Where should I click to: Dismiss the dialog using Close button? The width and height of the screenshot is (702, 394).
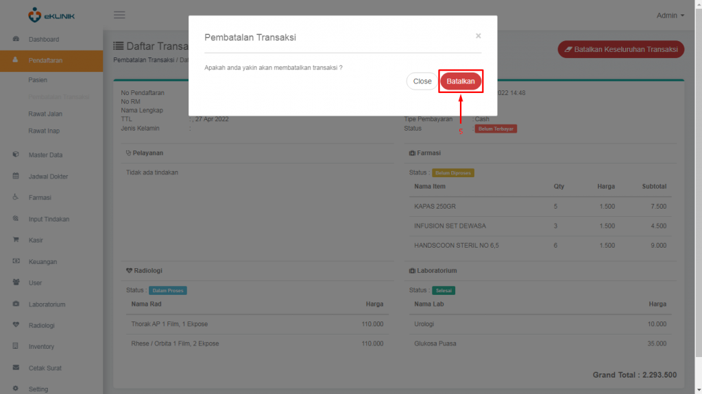coord(422,81)
